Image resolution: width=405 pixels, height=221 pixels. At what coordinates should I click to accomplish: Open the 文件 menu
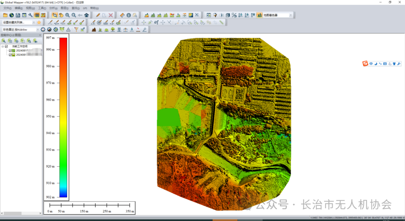[x=7, y=8]
